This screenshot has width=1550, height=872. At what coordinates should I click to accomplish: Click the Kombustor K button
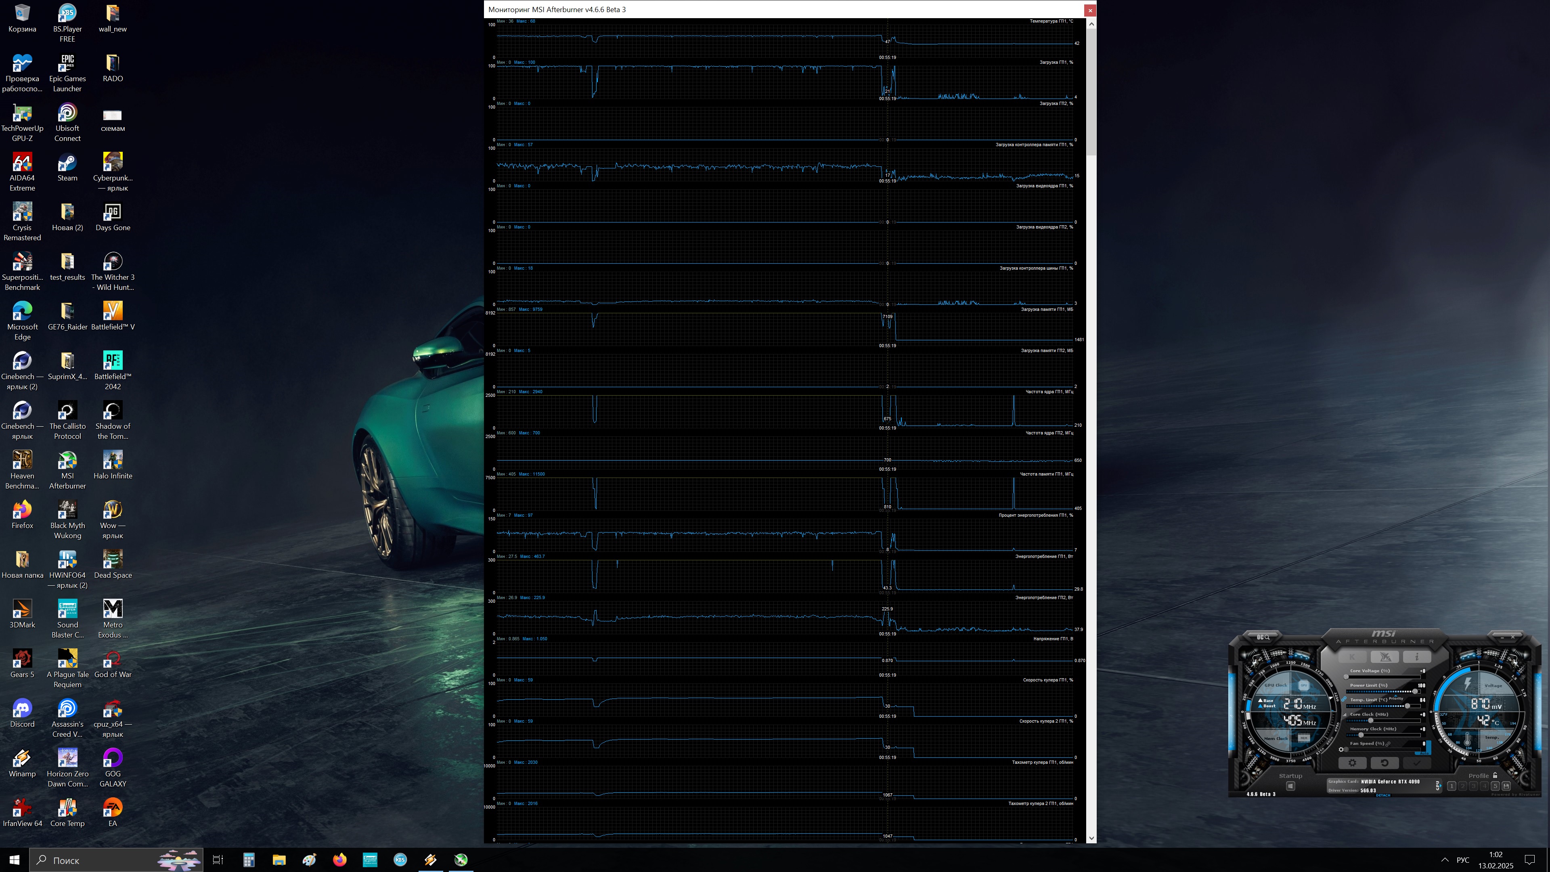[1353, 657]
